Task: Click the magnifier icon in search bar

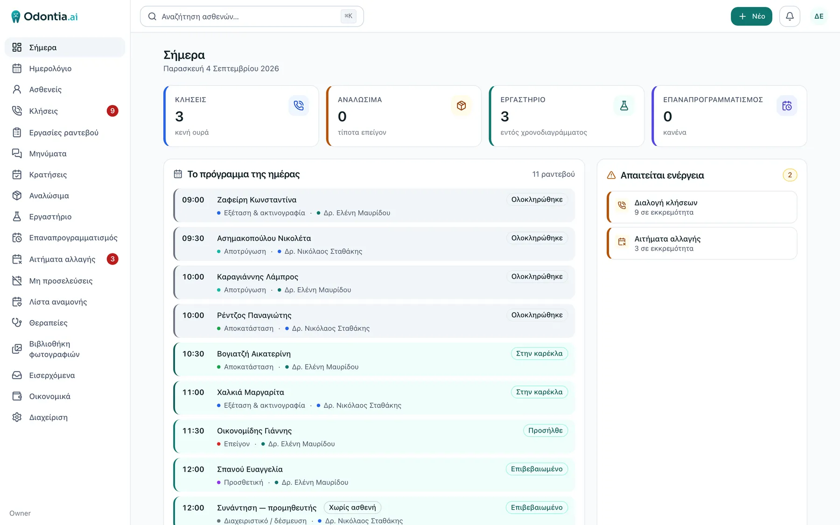Action: coord(152,16)
